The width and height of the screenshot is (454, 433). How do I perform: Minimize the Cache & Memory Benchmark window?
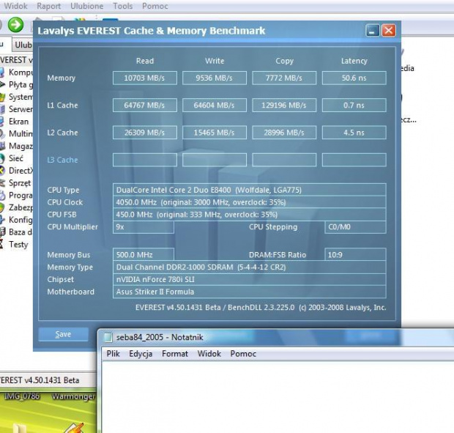click(x=372, y=30)
